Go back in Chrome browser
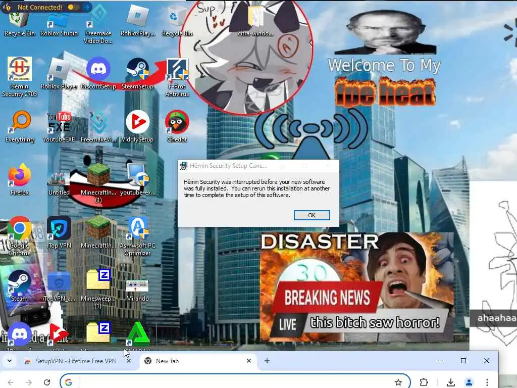The height and width of the screenshot is (388, 517). (x=11, y=382)
